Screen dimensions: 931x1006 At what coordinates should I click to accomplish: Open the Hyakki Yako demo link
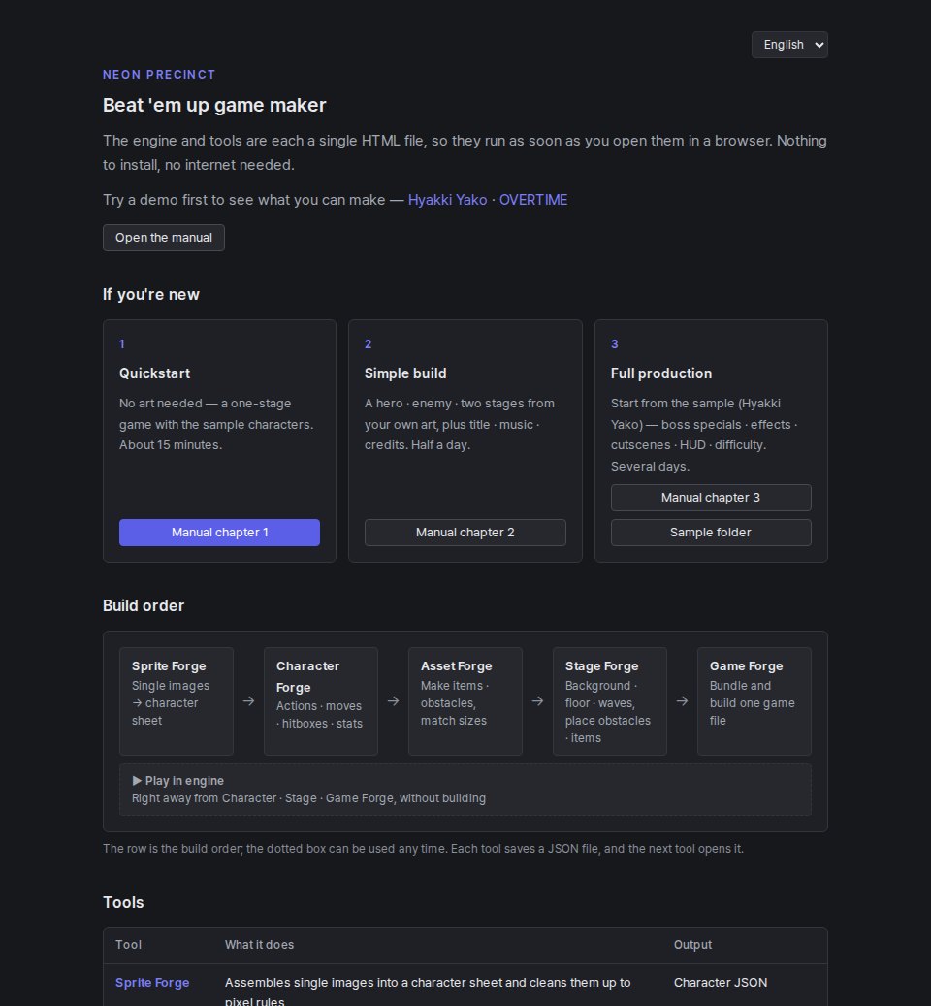click(447, 200)
